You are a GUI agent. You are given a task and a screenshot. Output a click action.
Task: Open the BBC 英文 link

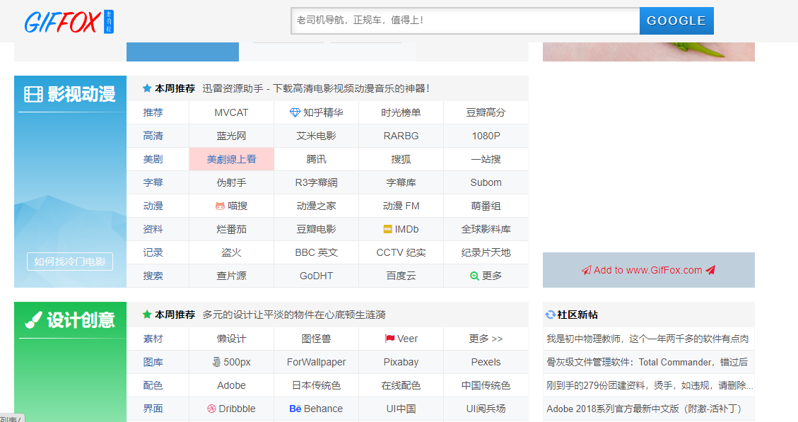coord(316,253)
